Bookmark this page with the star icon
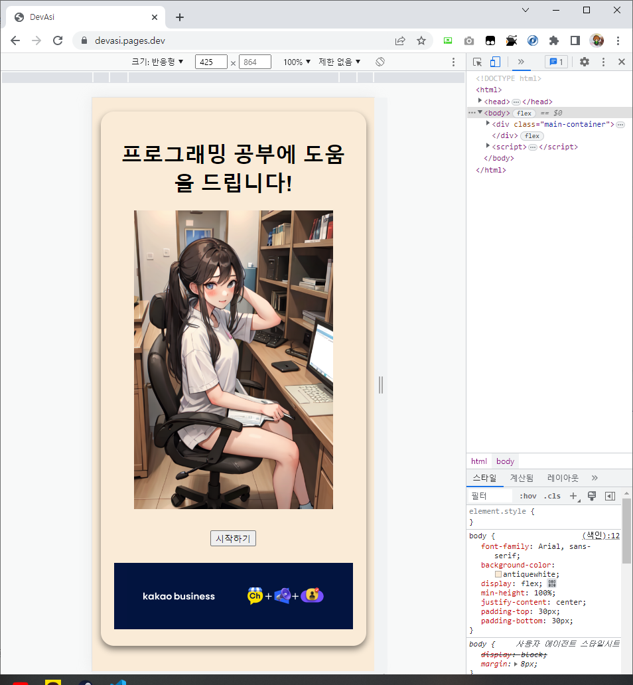 pyautogui.click(x=421, y=40)
